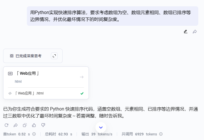Copy the assistant's response
The height and width of the screenshot is (140, 204).
(x=25, y=125)
